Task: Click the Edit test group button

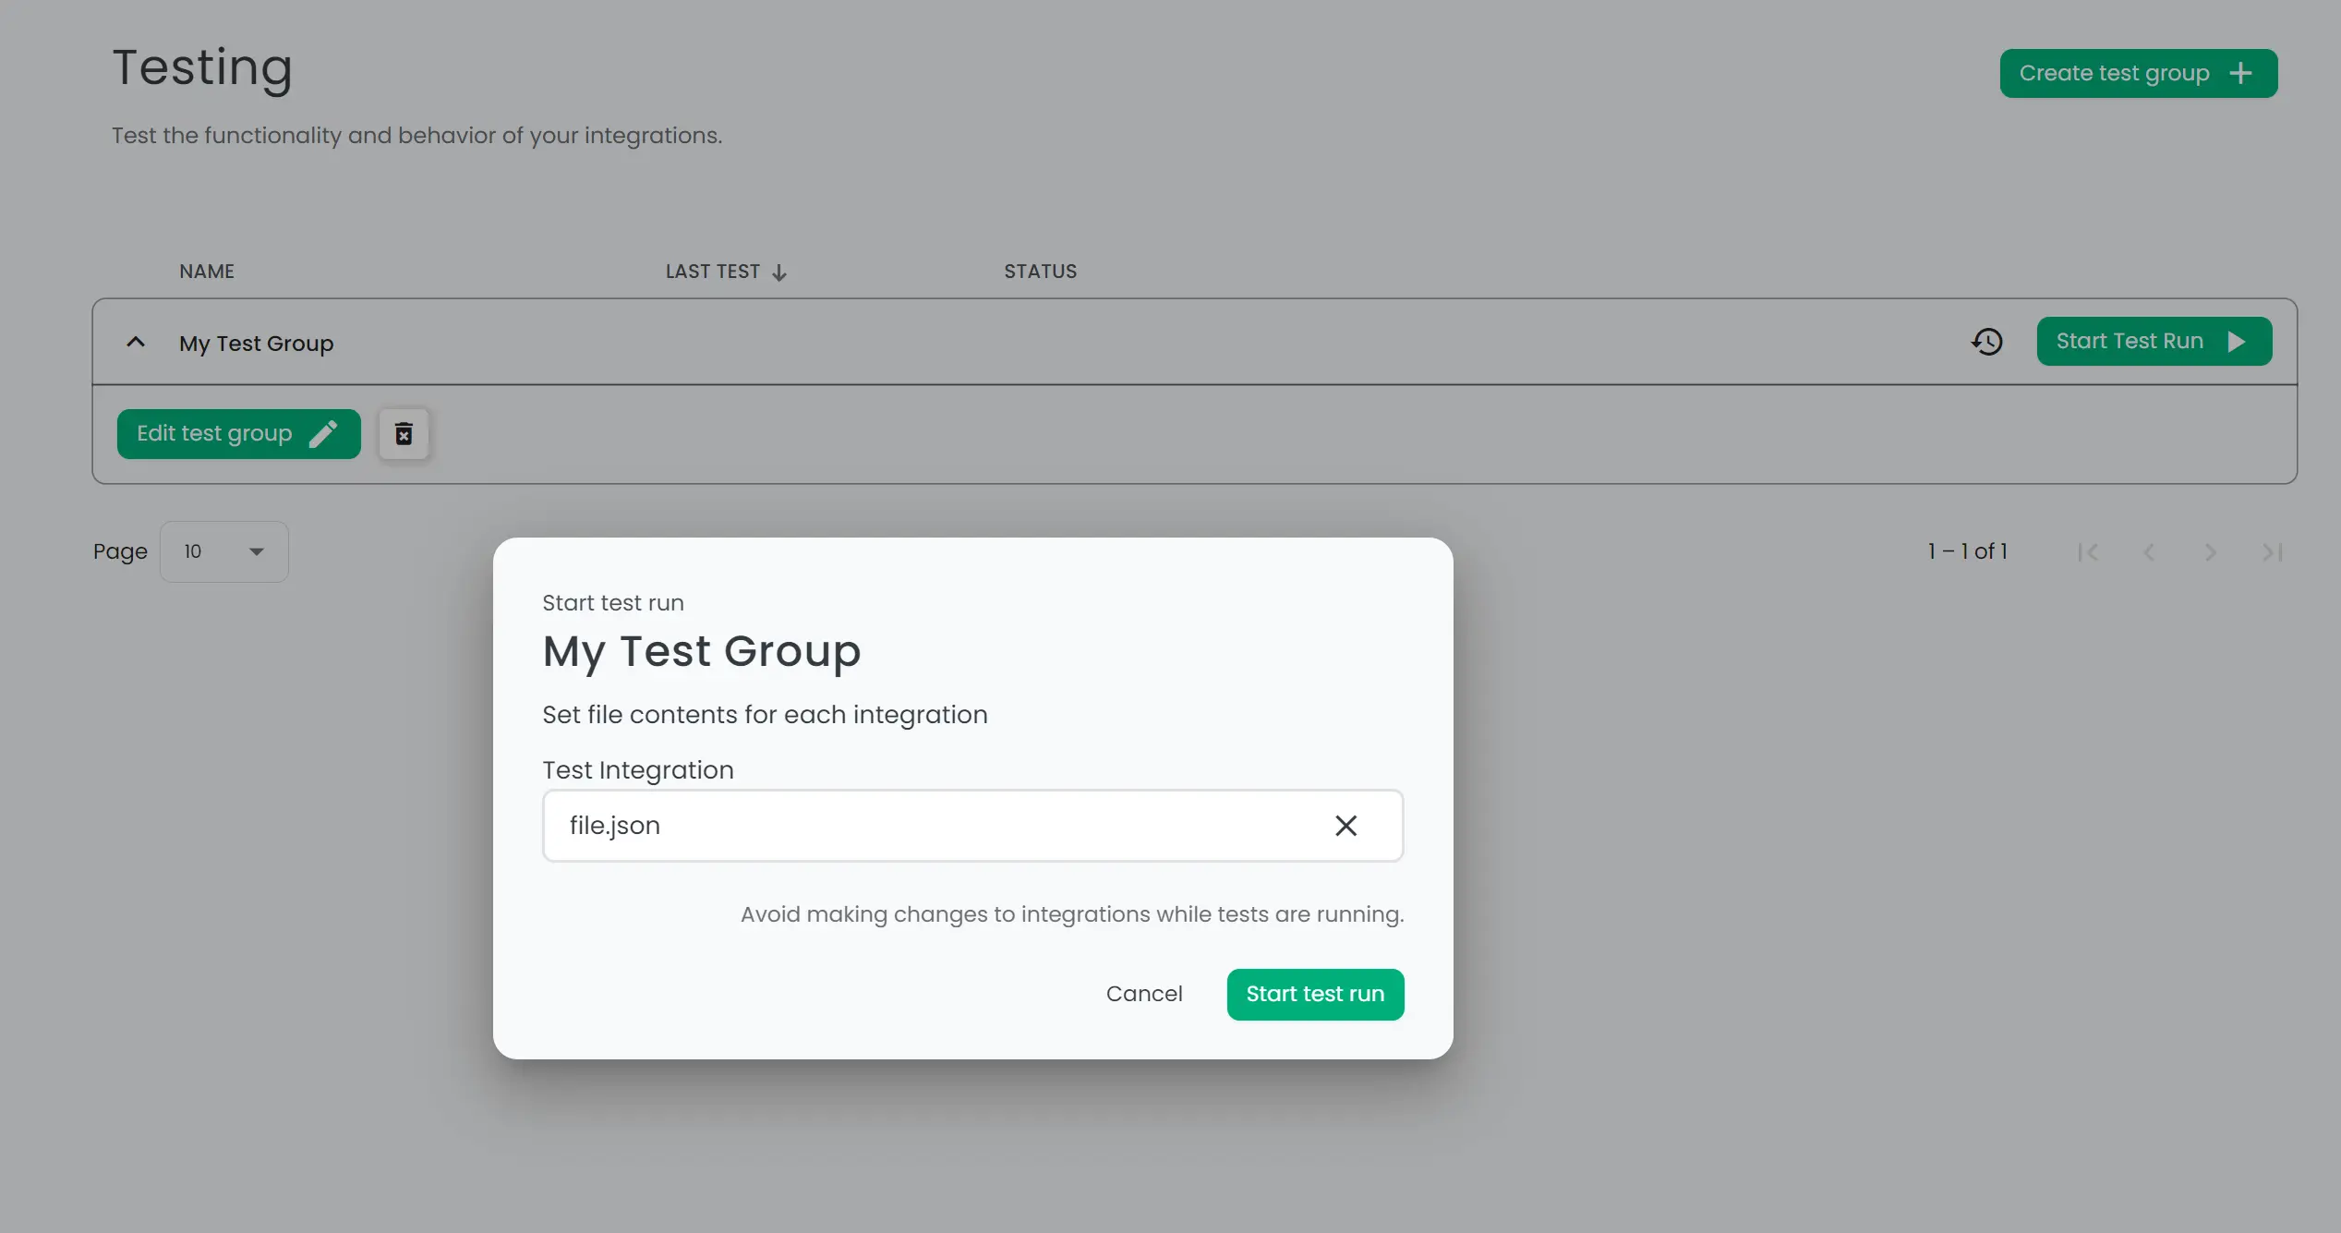Action: tap(238, 433)
